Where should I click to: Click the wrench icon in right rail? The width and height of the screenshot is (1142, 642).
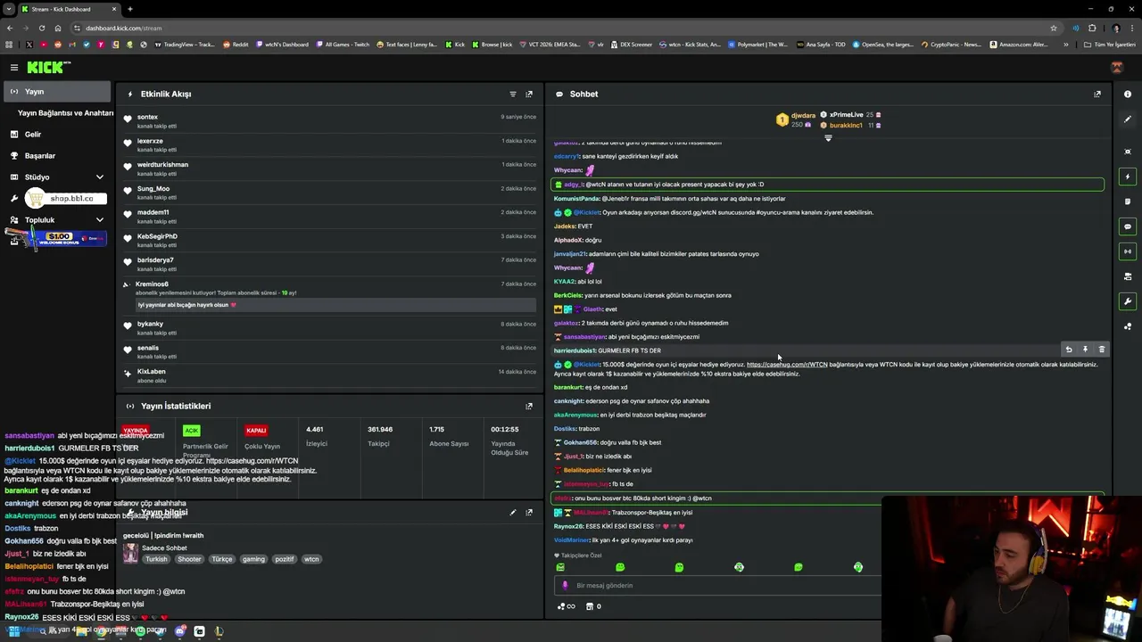point(1128,301)
